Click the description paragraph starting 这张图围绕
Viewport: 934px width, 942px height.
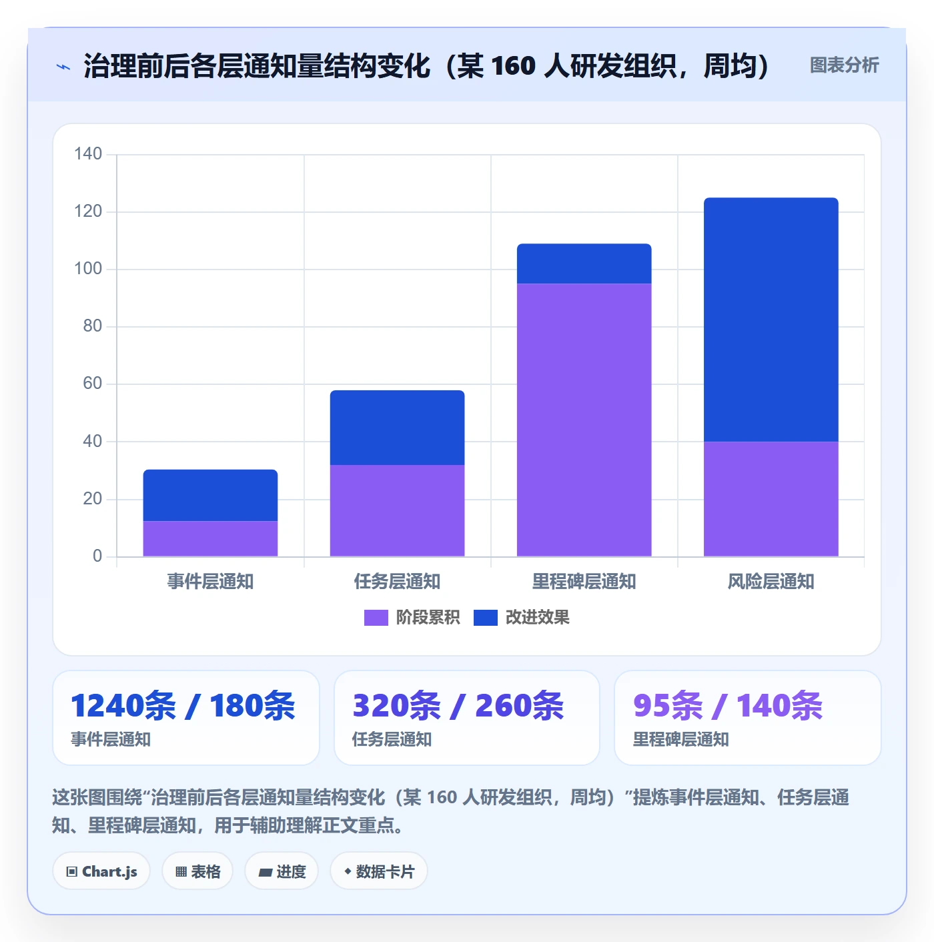tap(451, 811)
